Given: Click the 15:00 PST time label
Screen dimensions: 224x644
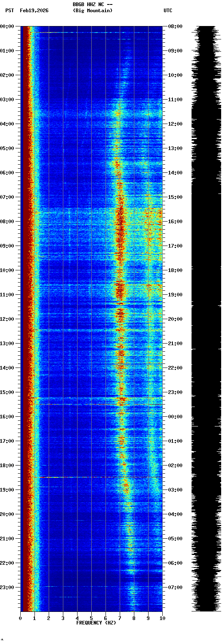Looking at the screenshot, I should [7, 392].
